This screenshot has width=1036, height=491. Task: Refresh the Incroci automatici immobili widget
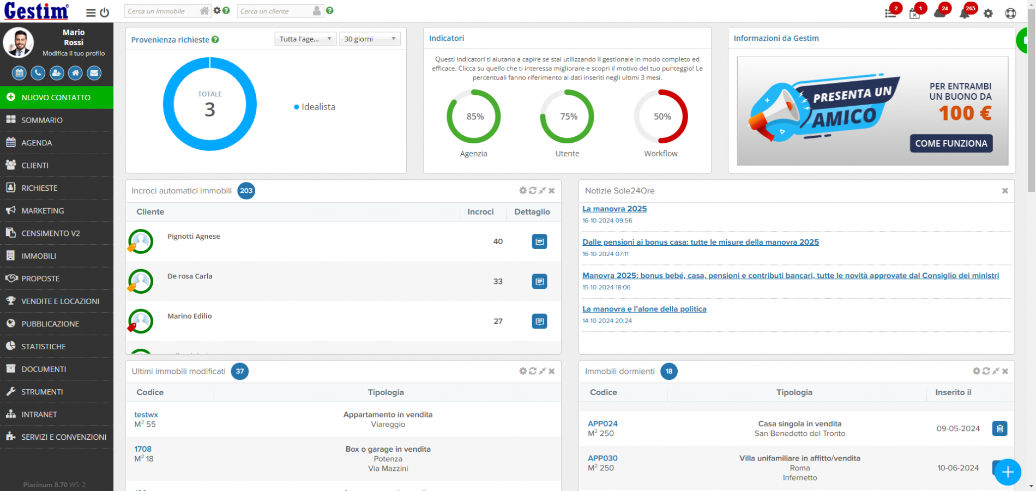tap(533, 191)
